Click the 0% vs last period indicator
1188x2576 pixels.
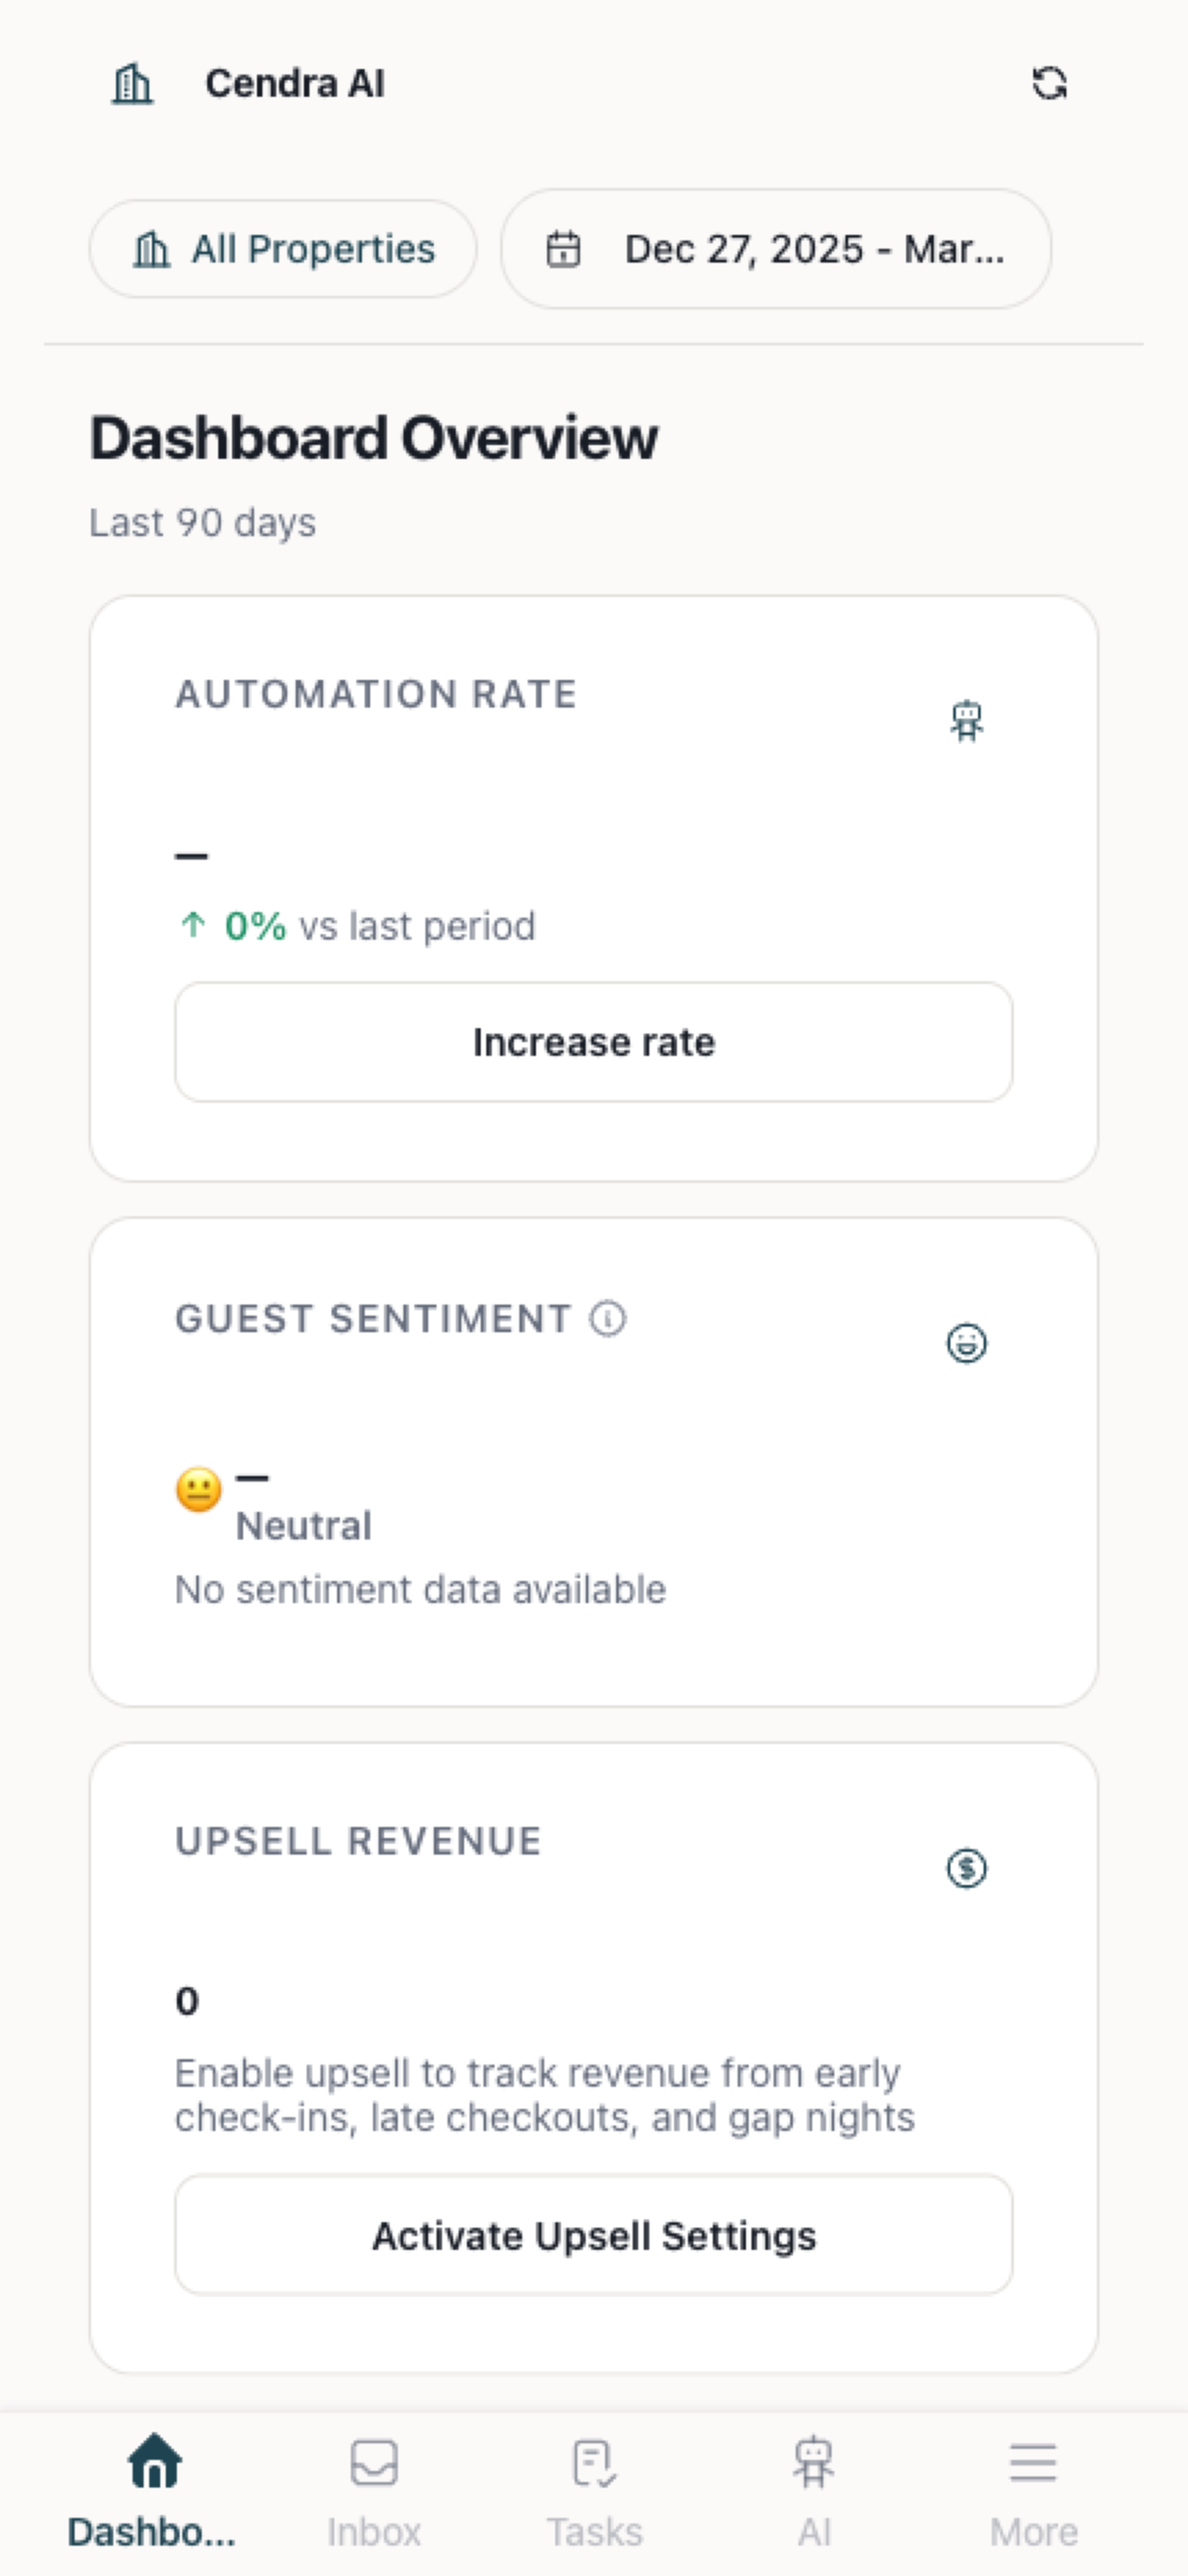pos(357,926)
